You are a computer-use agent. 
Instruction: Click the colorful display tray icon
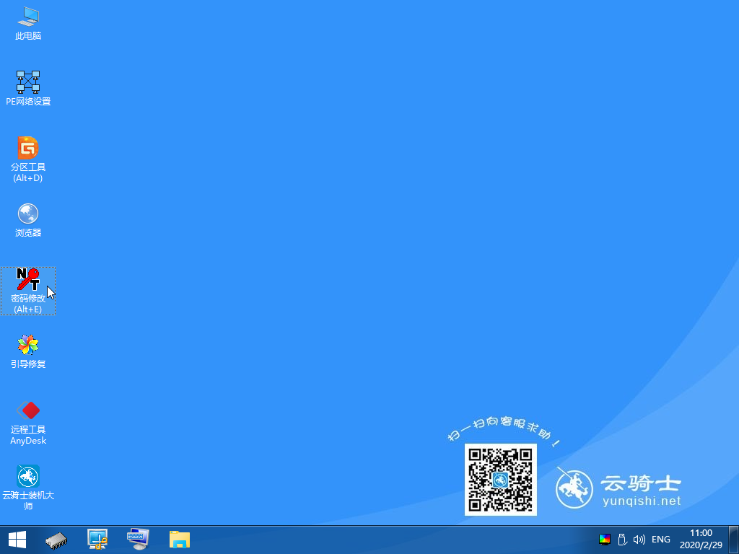point(605,540)
